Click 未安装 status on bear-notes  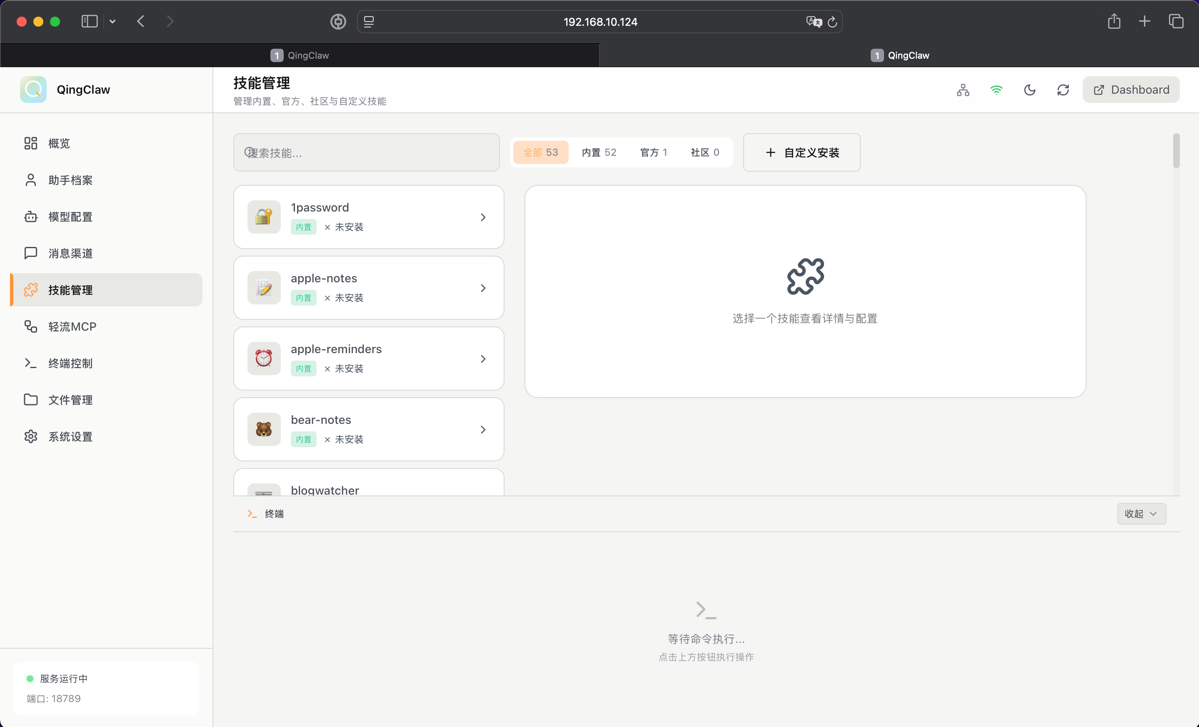(x=344, y=439)
